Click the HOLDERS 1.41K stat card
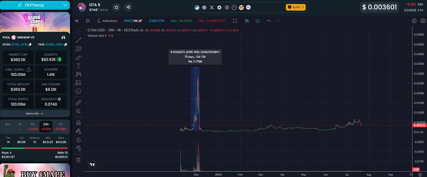 51,72
